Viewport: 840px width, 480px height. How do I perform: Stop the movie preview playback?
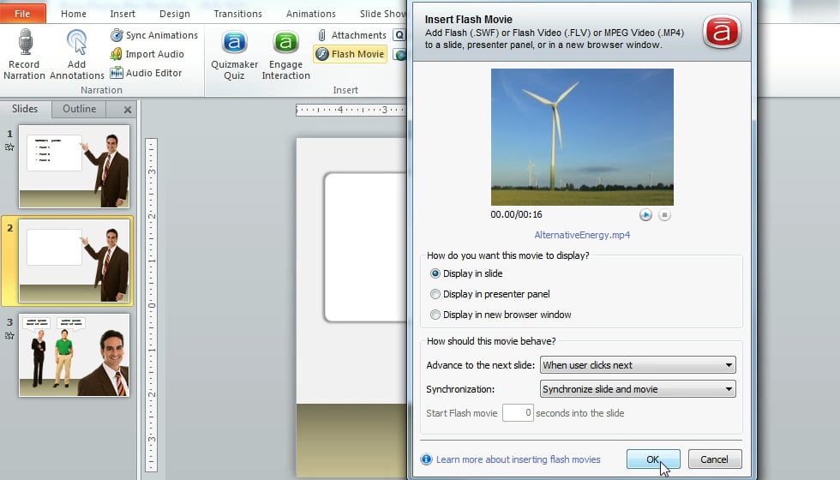pyautogui.click(x=664, y=215)
